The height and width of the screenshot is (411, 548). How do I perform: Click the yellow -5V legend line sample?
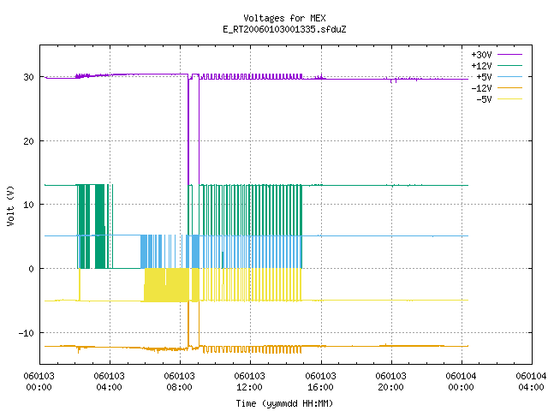point(509,99)
